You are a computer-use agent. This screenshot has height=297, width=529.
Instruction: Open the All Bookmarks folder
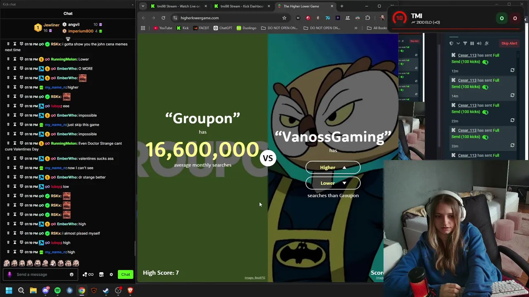377,28
